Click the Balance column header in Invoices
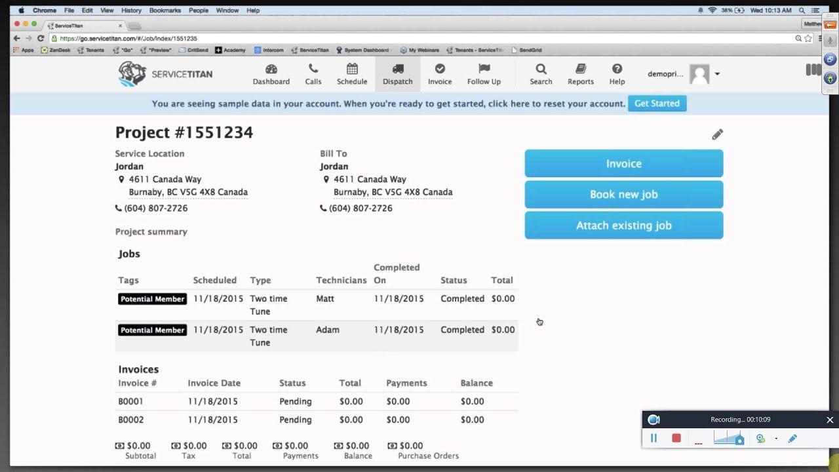This screenshot has height=472, width=839. (477, 383)
